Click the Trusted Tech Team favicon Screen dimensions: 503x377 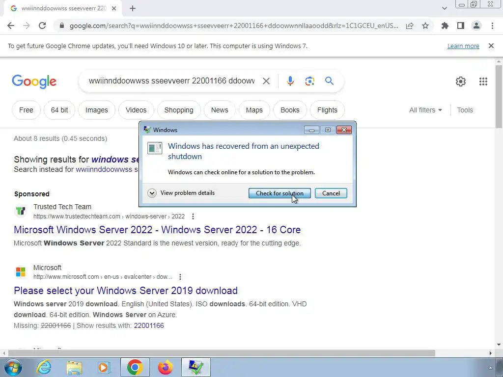[21, 211]
